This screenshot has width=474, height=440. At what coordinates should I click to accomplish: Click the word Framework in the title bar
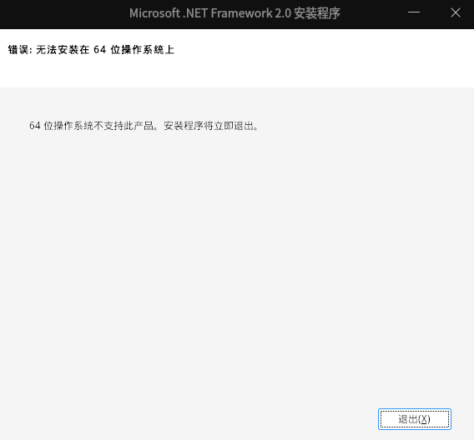(241, 13)
